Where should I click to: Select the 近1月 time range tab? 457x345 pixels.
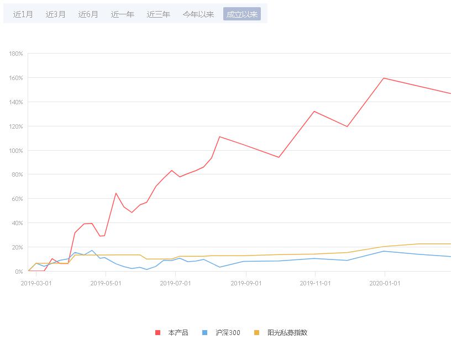pyautogui.click(x=23, y=14)
